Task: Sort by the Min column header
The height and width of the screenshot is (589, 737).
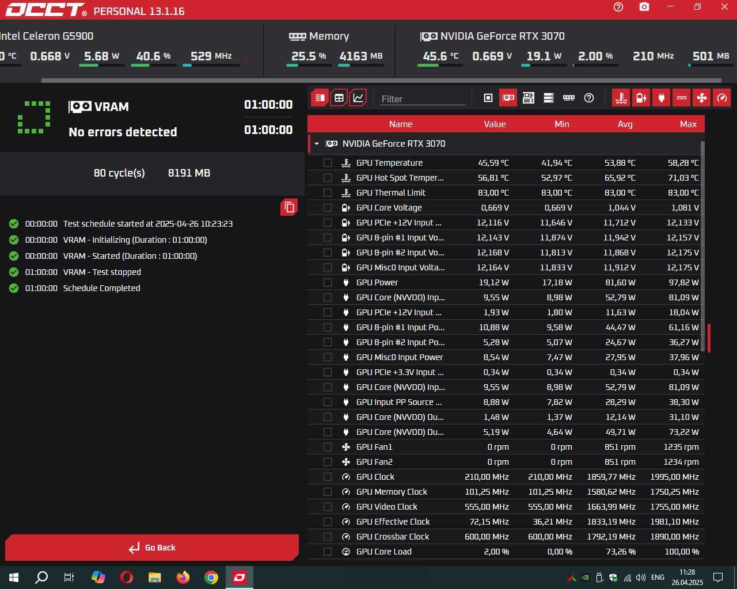Action: (562, 124)
